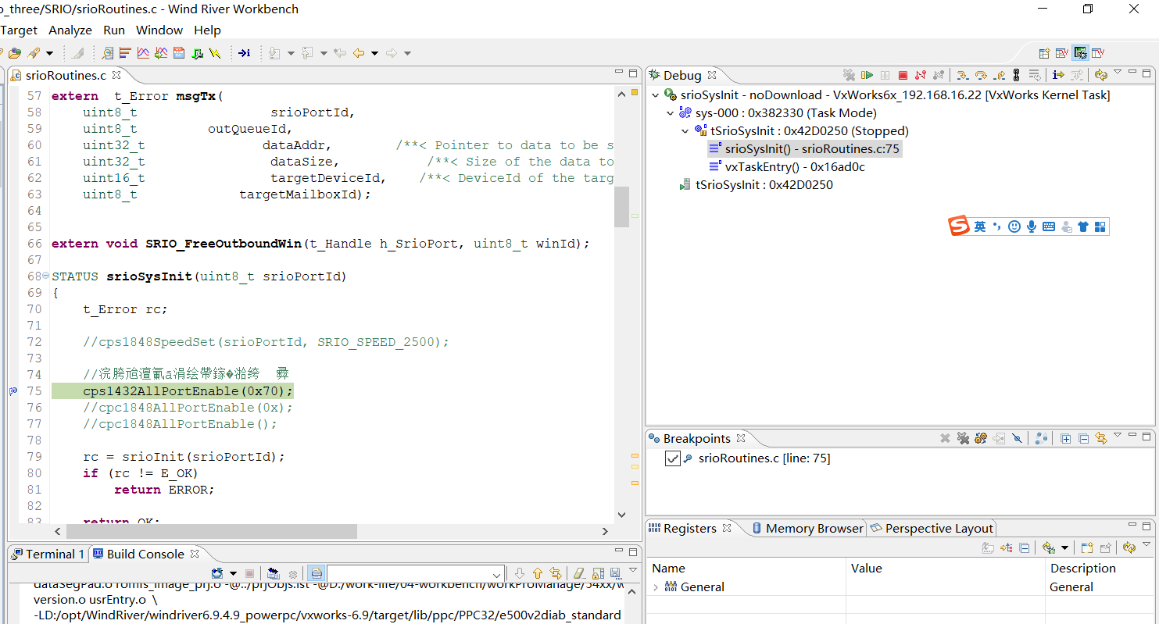Remove all breakpoints in Breakpoints view
The width and height of the screenshot is (1159, 624).
tap(963, 438)
